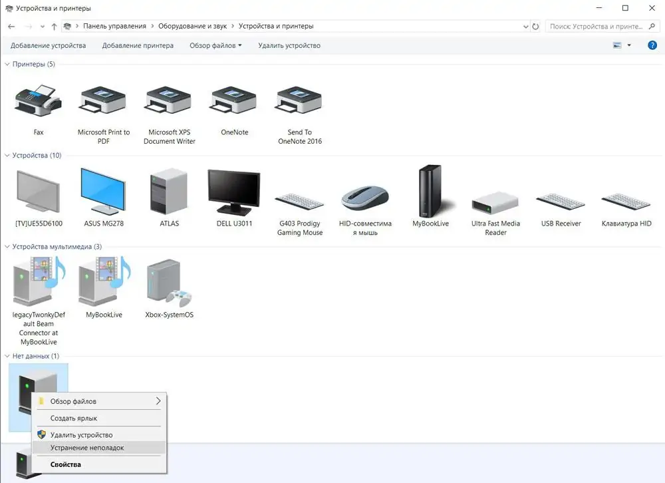Open recent locations dropdown arrow

point(43,27)
